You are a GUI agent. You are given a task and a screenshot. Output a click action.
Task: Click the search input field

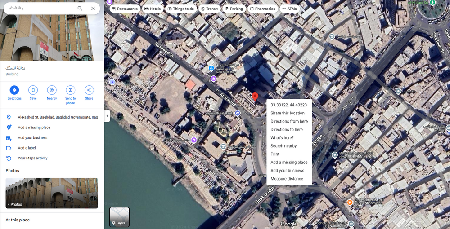(x=40, y=8)
